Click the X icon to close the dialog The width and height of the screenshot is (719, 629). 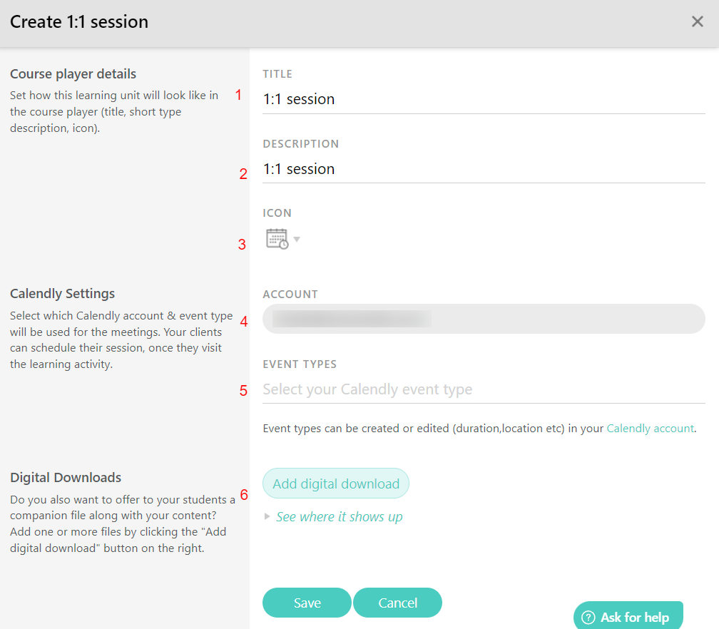pyautogui.click(x=697, y=21)
